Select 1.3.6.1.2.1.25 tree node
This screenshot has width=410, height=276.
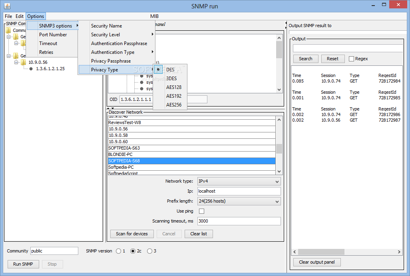coord(50,69)
